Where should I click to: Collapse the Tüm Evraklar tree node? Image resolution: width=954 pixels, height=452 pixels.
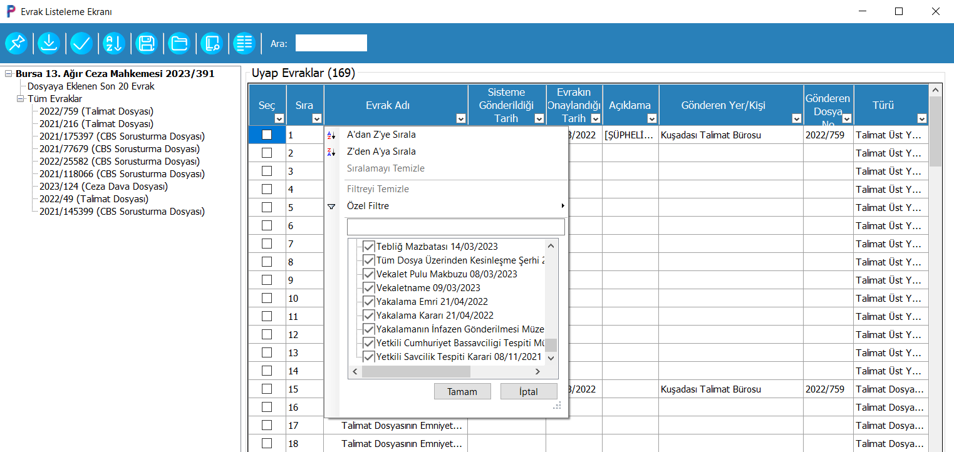[21, 99]
